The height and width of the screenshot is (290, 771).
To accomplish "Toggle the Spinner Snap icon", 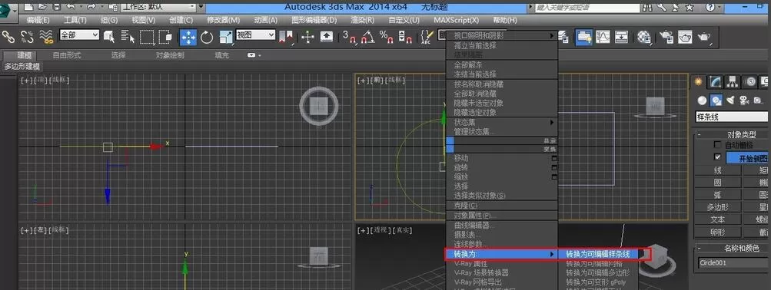I will point(405,37).
